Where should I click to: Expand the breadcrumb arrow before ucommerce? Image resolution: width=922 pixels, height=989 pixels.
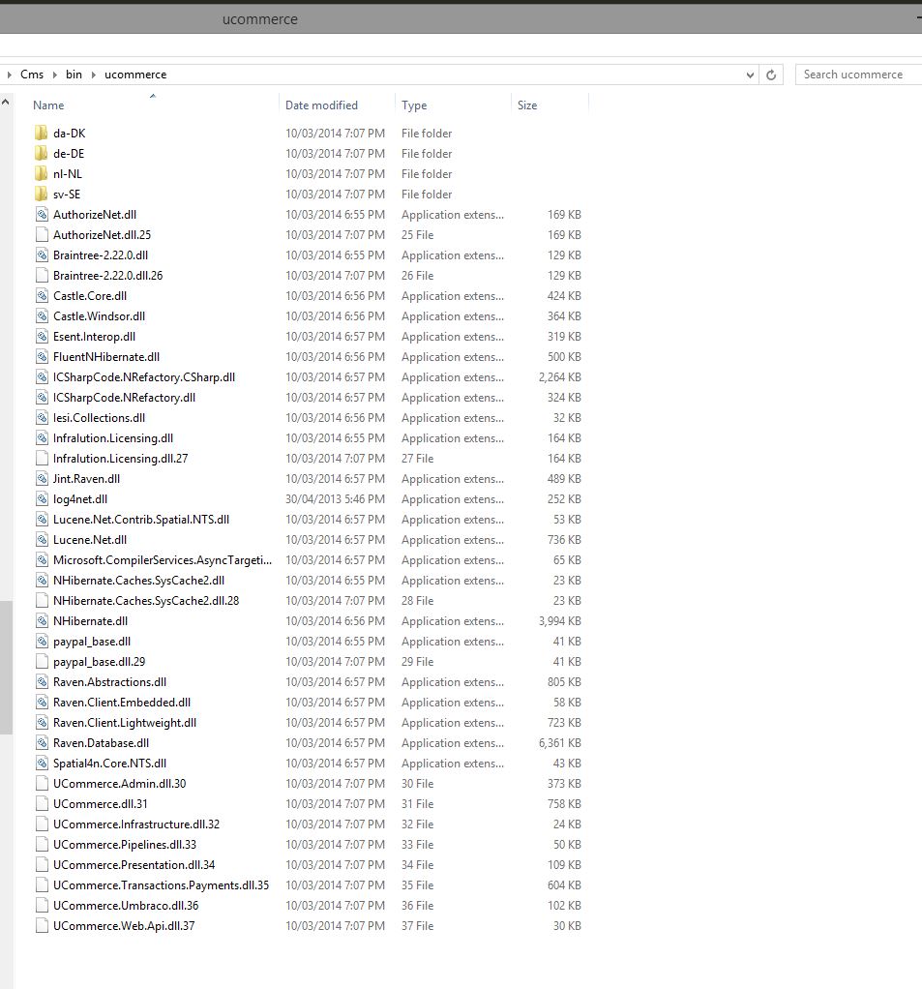pos(93,75)
